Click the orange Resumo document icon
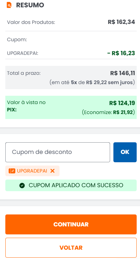 point(9,5)
